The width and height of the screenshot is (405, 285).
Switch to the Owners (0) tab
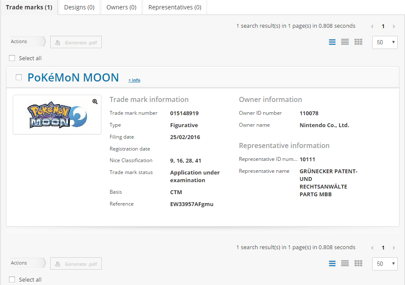[121, 7]
